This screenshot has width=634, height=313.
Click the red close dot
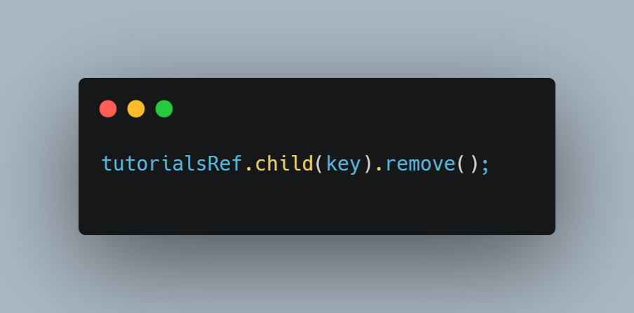pos(108,109)
